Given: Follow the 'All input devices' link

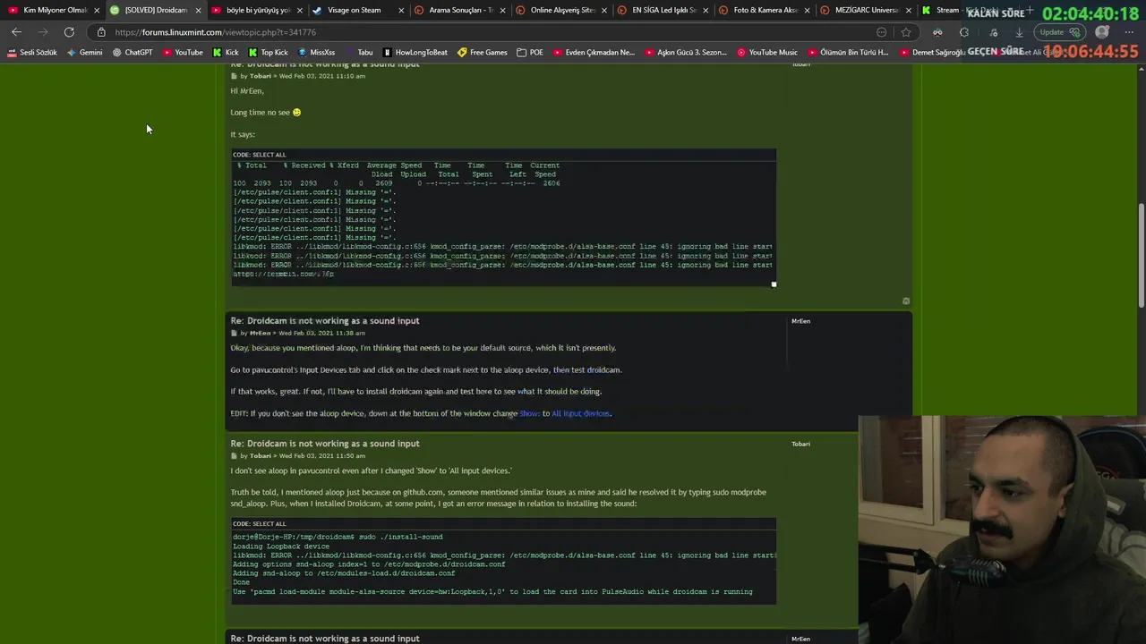Looking at the screenshot, I should (580, 414).
